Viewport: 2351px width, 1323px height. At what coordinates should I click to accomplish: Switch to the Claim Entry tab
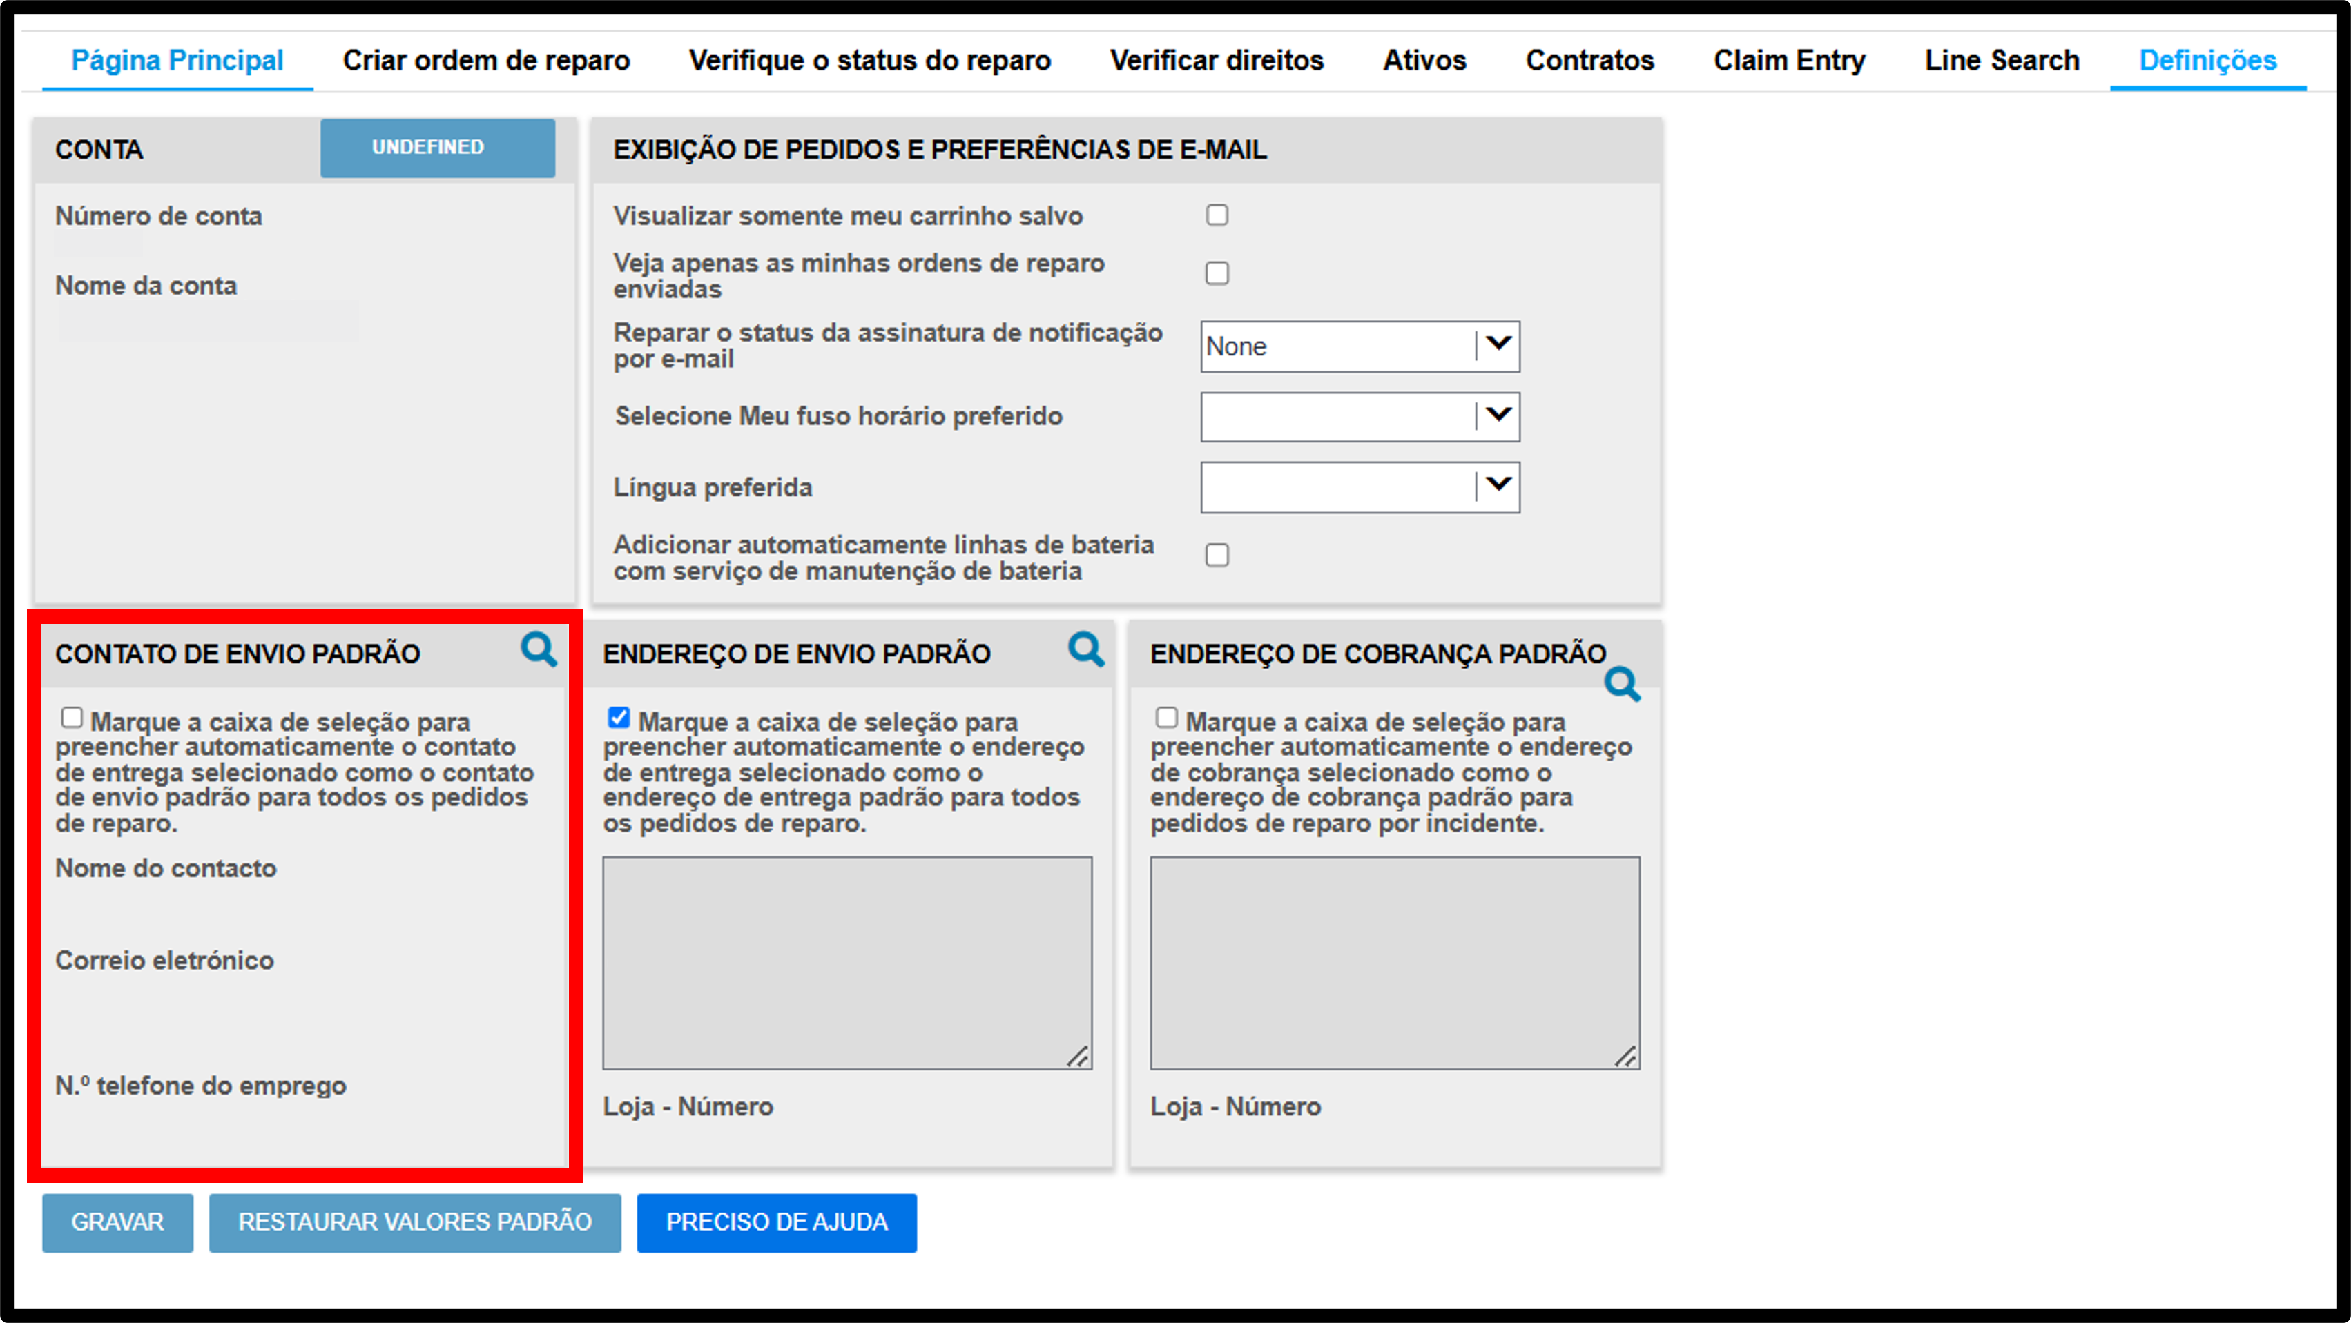pyautogui.click(x=1789, y=60)
